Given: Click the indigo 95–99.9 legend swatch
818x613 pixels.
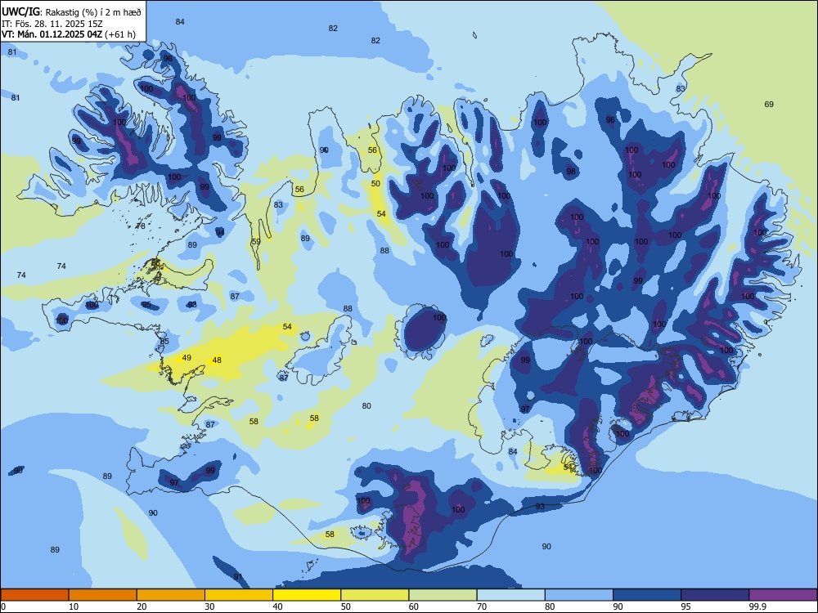Looking at the screenshot, I should (x=715, y=595).
